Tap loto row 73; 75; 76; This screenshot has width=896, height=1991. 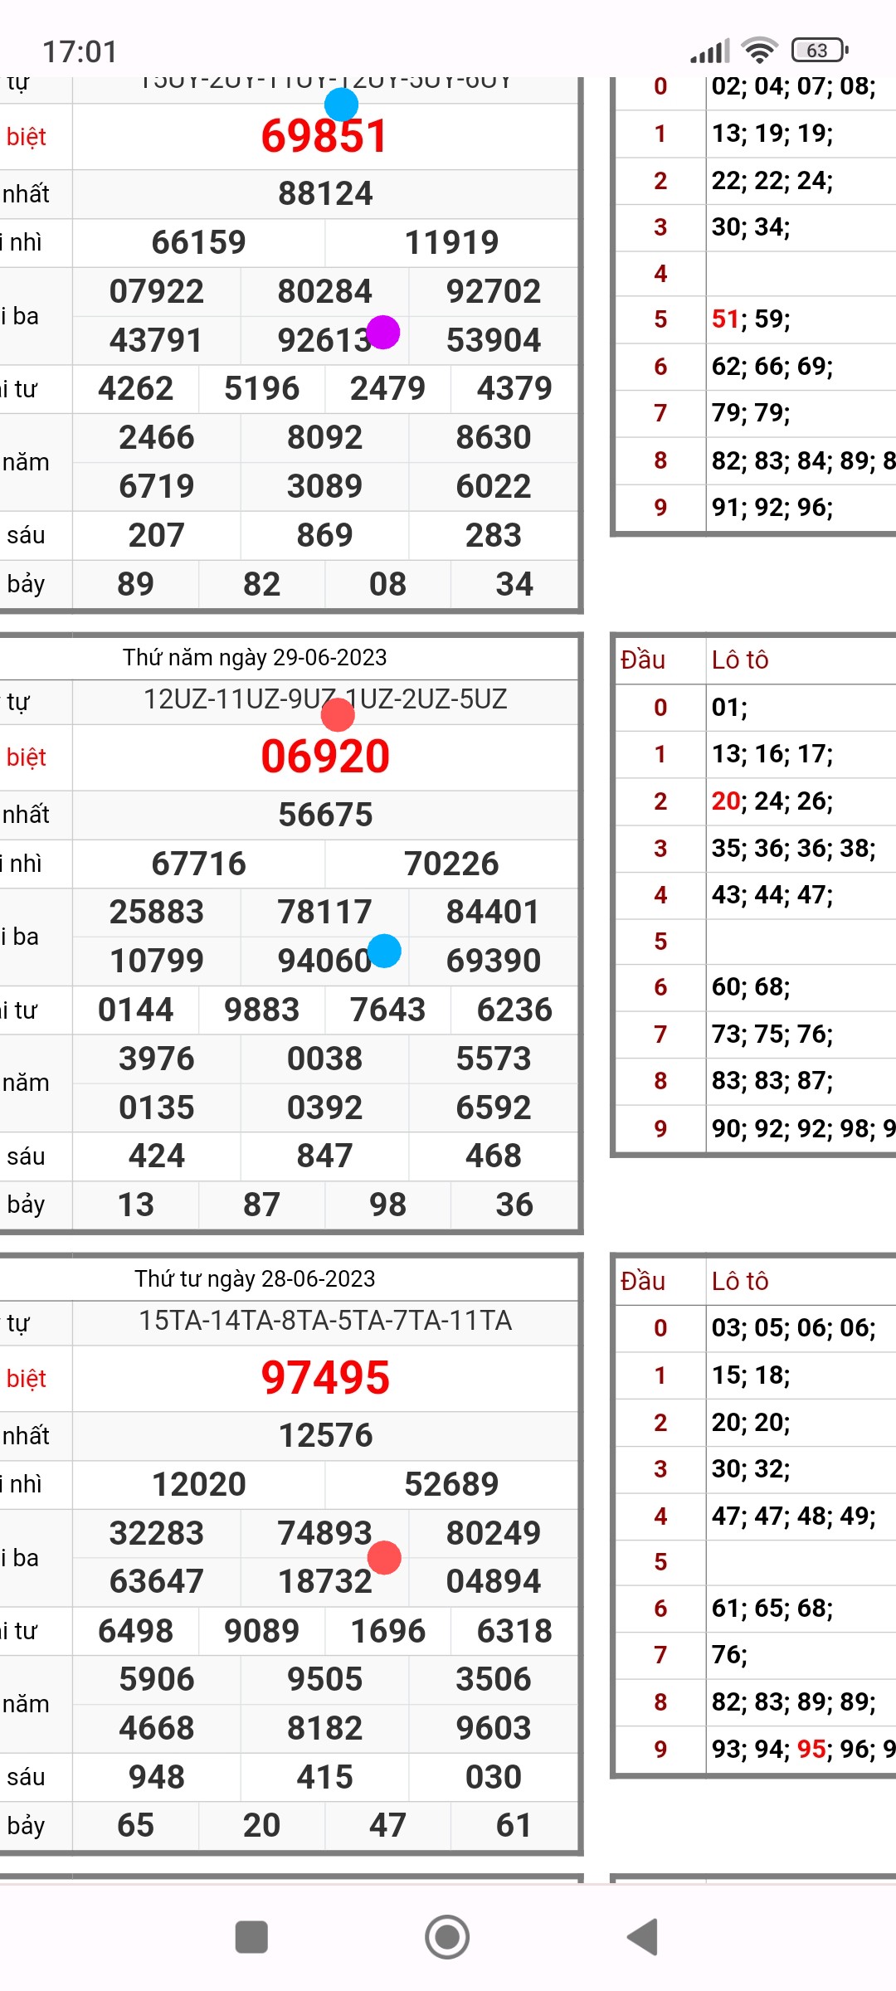point(772,1034)
